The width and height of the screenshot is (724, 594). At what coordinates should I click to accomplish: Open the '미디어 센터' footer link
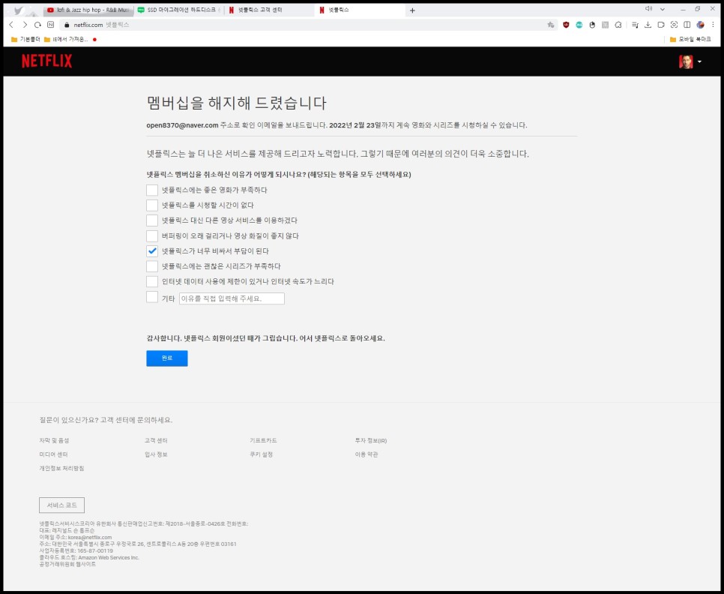pyautogui.click(x=53, y=454)
